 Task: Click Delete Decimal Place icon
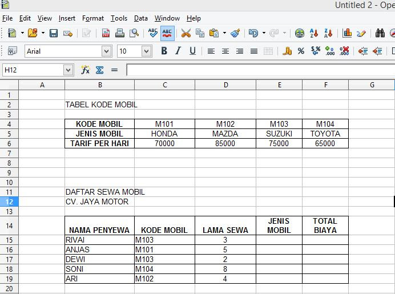tap(344, 51)
